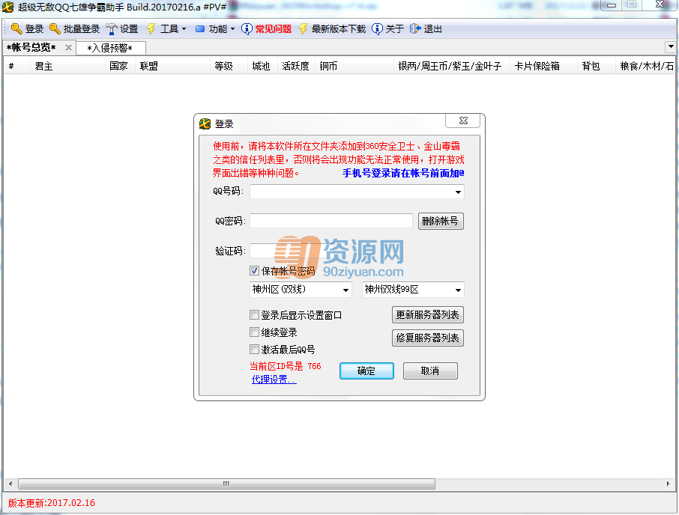This screenshot has width=679, height=515.
Task: Click the 当前区ID号是 766 text
Action: tap(286, 366)
